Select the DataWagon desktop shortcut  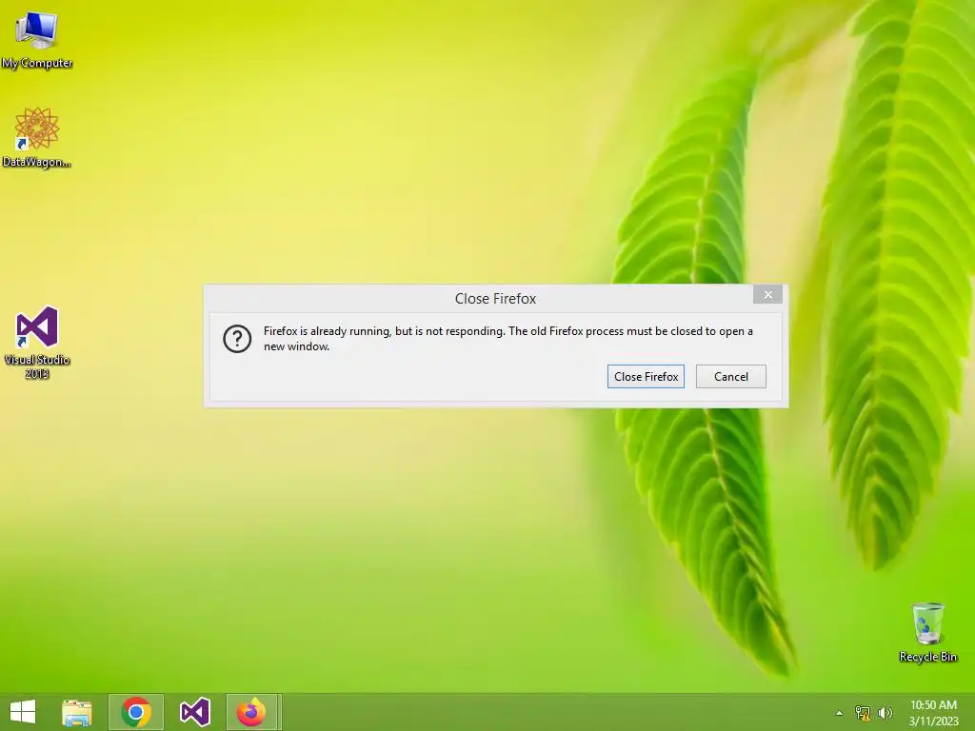(37, 137)
